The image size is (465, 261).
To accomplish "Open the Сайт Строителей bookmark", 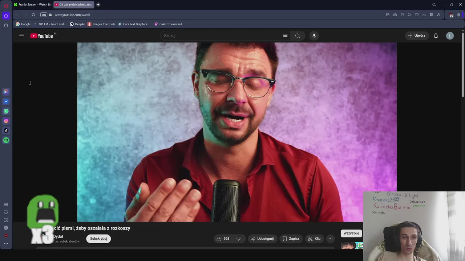I will (x=168, y=24).
